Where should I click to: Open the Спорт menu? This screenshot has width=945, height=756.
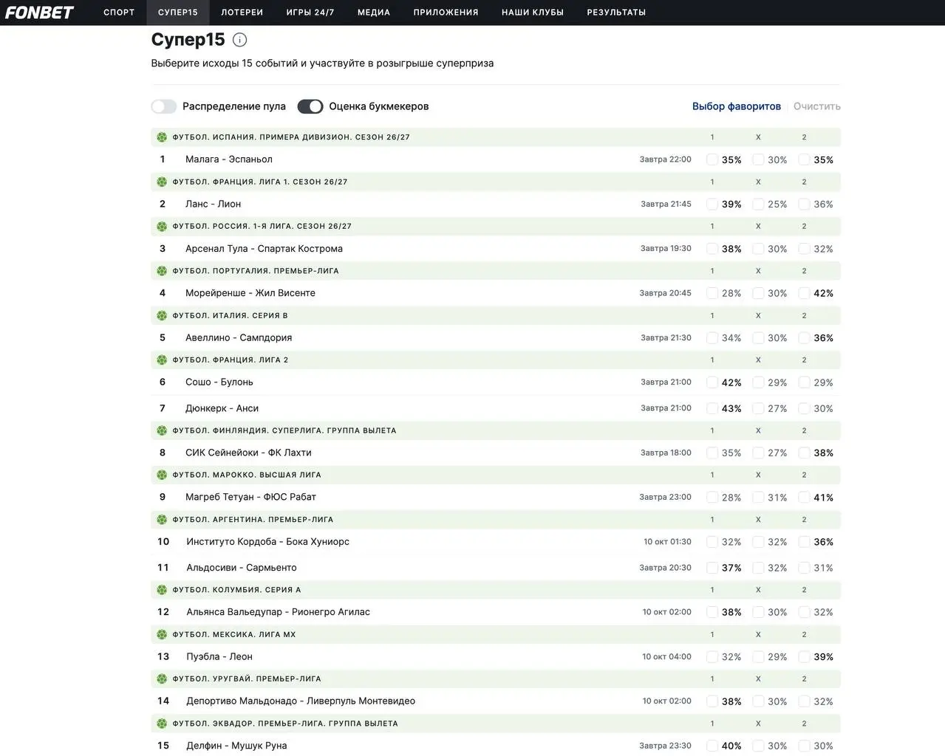(119, 13)
